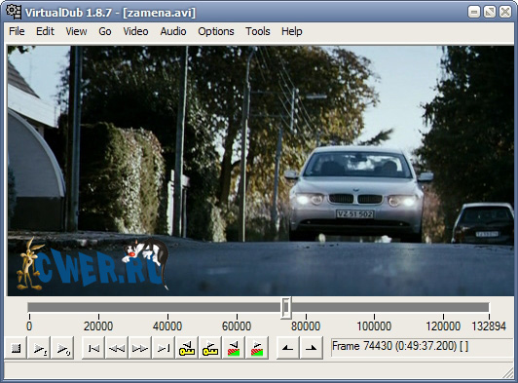Click the next scene change button
518x383 pixels.
tap(257, 348)
